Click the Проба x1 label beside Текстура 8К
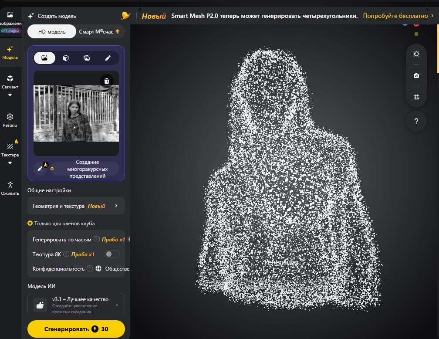The width and height of the screenshot is (439, 339). pyautogui.click(x=83, y=254)
